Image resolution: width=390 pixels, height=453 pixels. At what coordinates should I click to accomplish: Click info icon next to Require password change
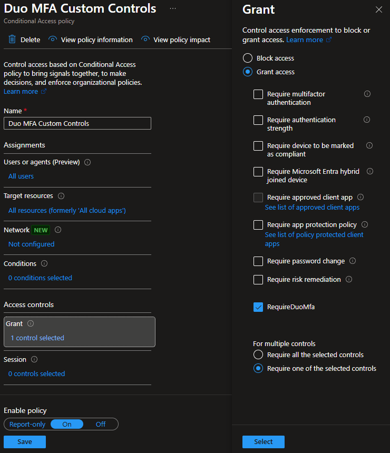pos(353,261)
